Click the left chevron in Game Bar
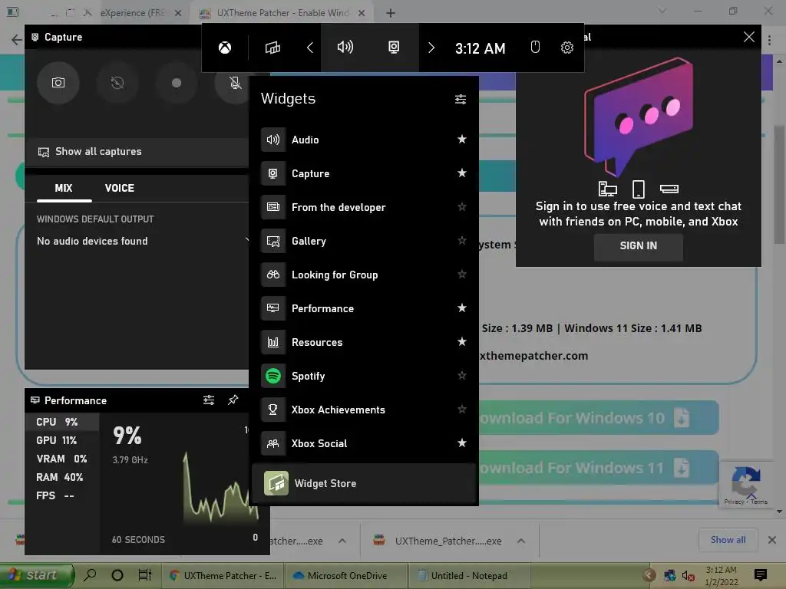 point(310,48)
